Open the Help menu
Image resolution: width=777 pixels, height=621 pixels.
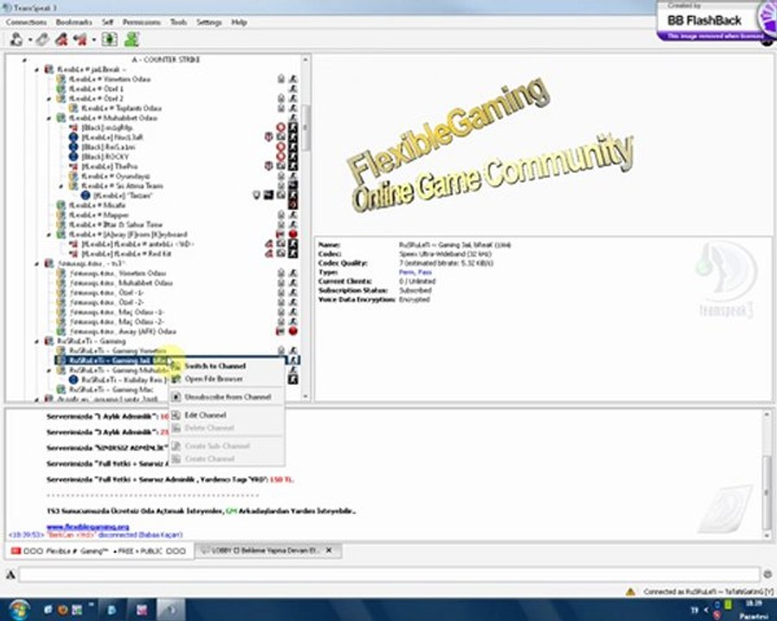click(239, 22)
